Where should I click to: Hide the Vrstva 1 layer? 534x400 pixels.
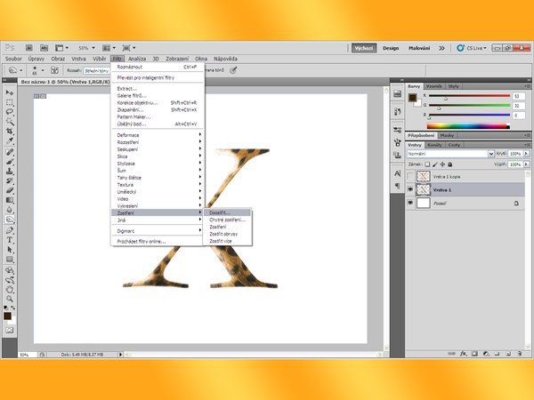(409, 189)
